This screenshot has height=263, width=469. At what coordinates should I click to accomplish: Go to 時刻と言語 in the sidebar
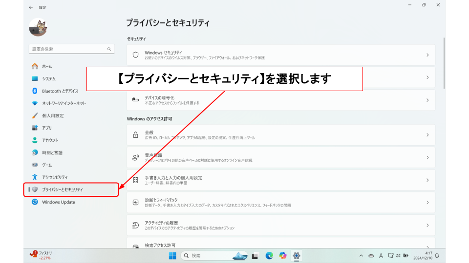click(x=52, y=153)
